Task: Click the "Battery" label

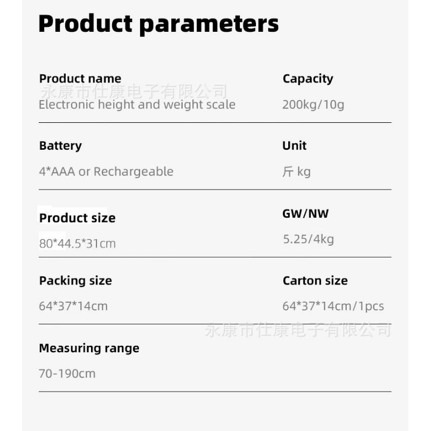Action: point(60,145)
